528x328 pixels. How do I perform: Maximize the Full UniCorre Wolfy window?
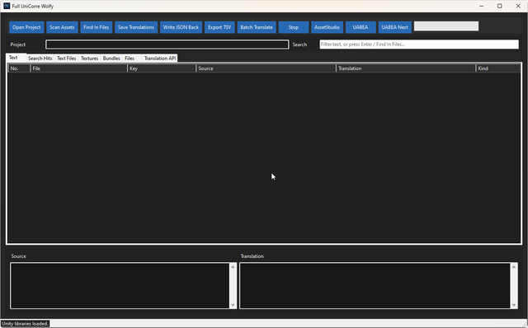click(x=500, y=6)
